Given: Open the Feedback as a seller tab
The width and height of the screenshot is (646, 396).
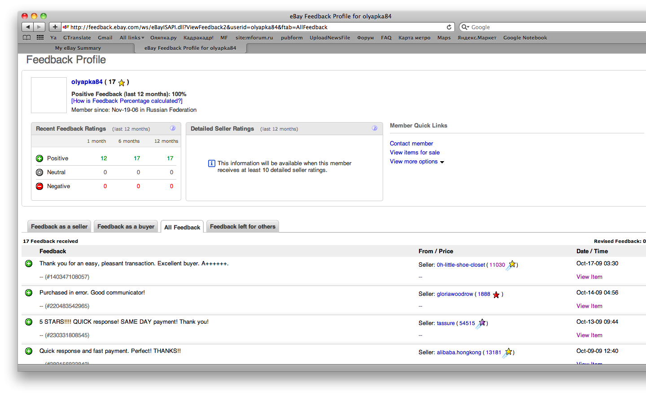Looking at the screenshot, I should click(59, 226).
